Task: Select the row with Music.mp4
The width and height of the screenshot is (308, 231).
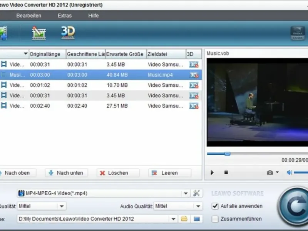Action: click(101, 75)
